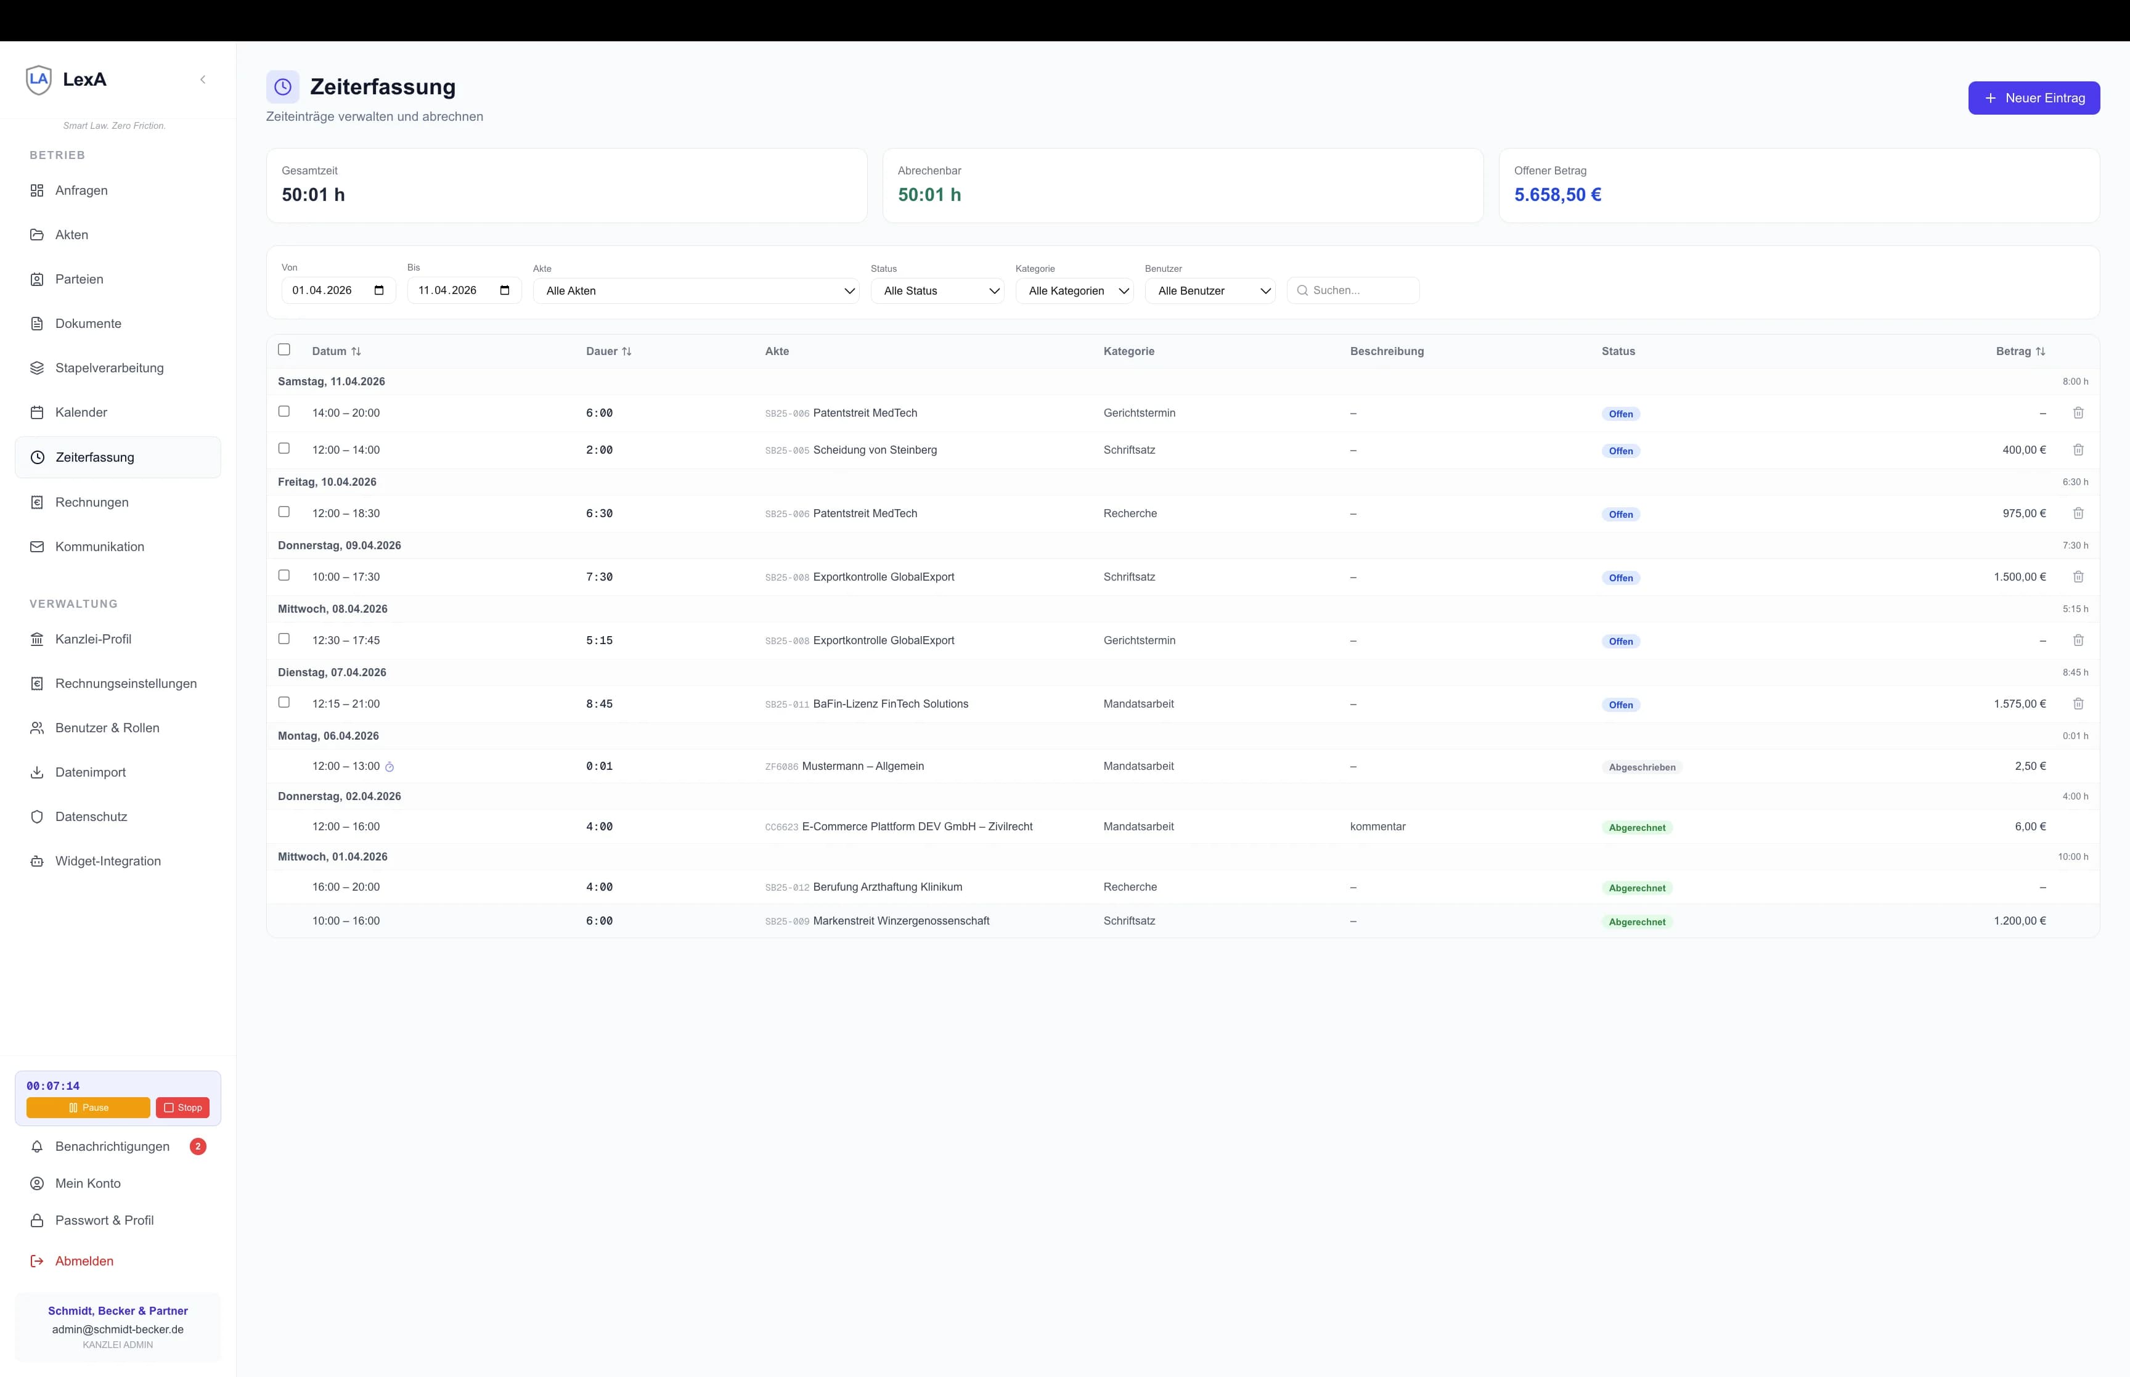Create a Neuer Eintrag
Screen dimensions: 2130x1377
(2033, 99)
